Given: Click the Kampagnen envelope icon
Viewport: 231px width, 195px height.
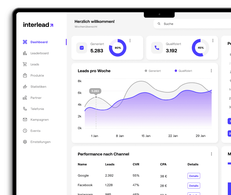Looking at the screenshot, I should pos(25,119).
